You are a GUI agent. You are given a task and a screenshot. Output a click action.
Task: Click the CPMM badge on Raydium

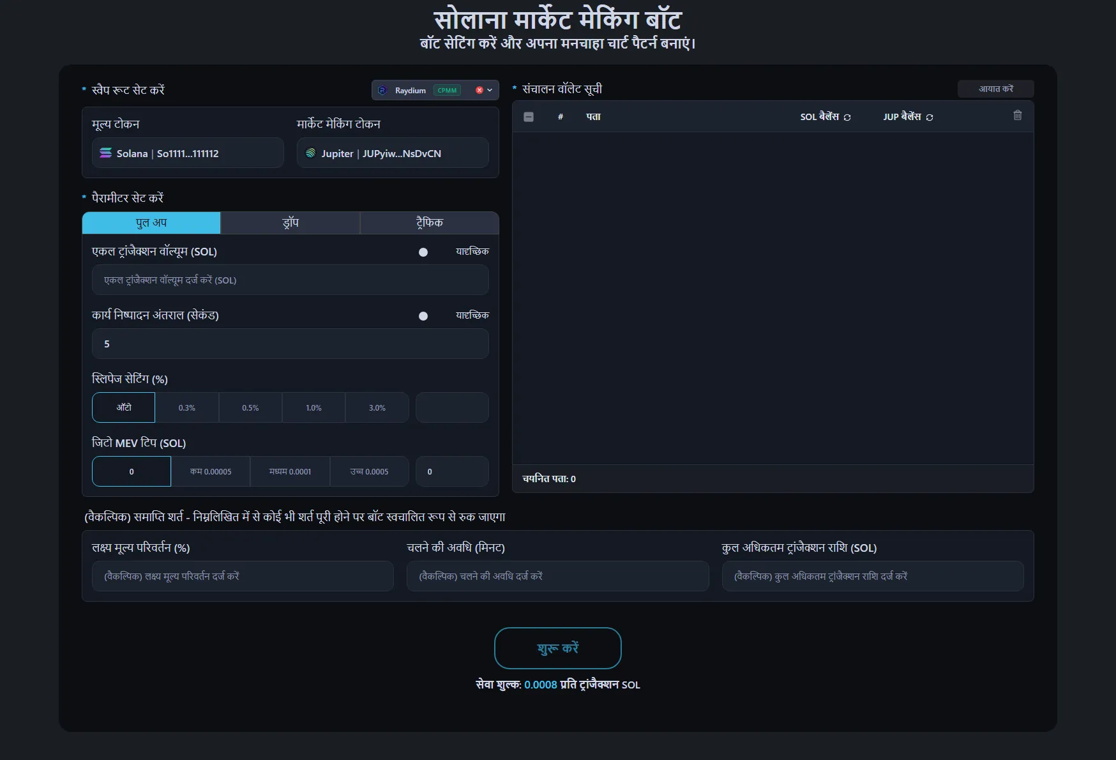[x=447, y=90]
